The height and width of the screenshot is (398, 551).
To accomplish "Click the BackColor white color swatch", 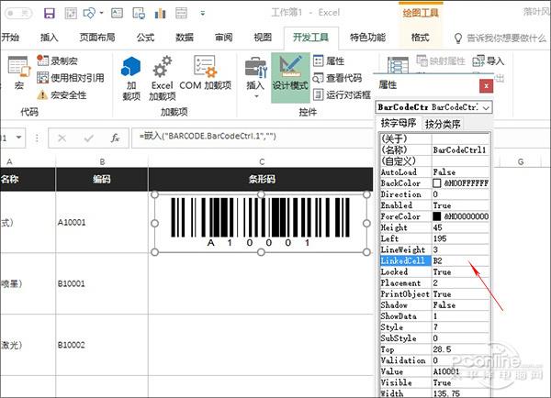I will [x=438, y=183].
